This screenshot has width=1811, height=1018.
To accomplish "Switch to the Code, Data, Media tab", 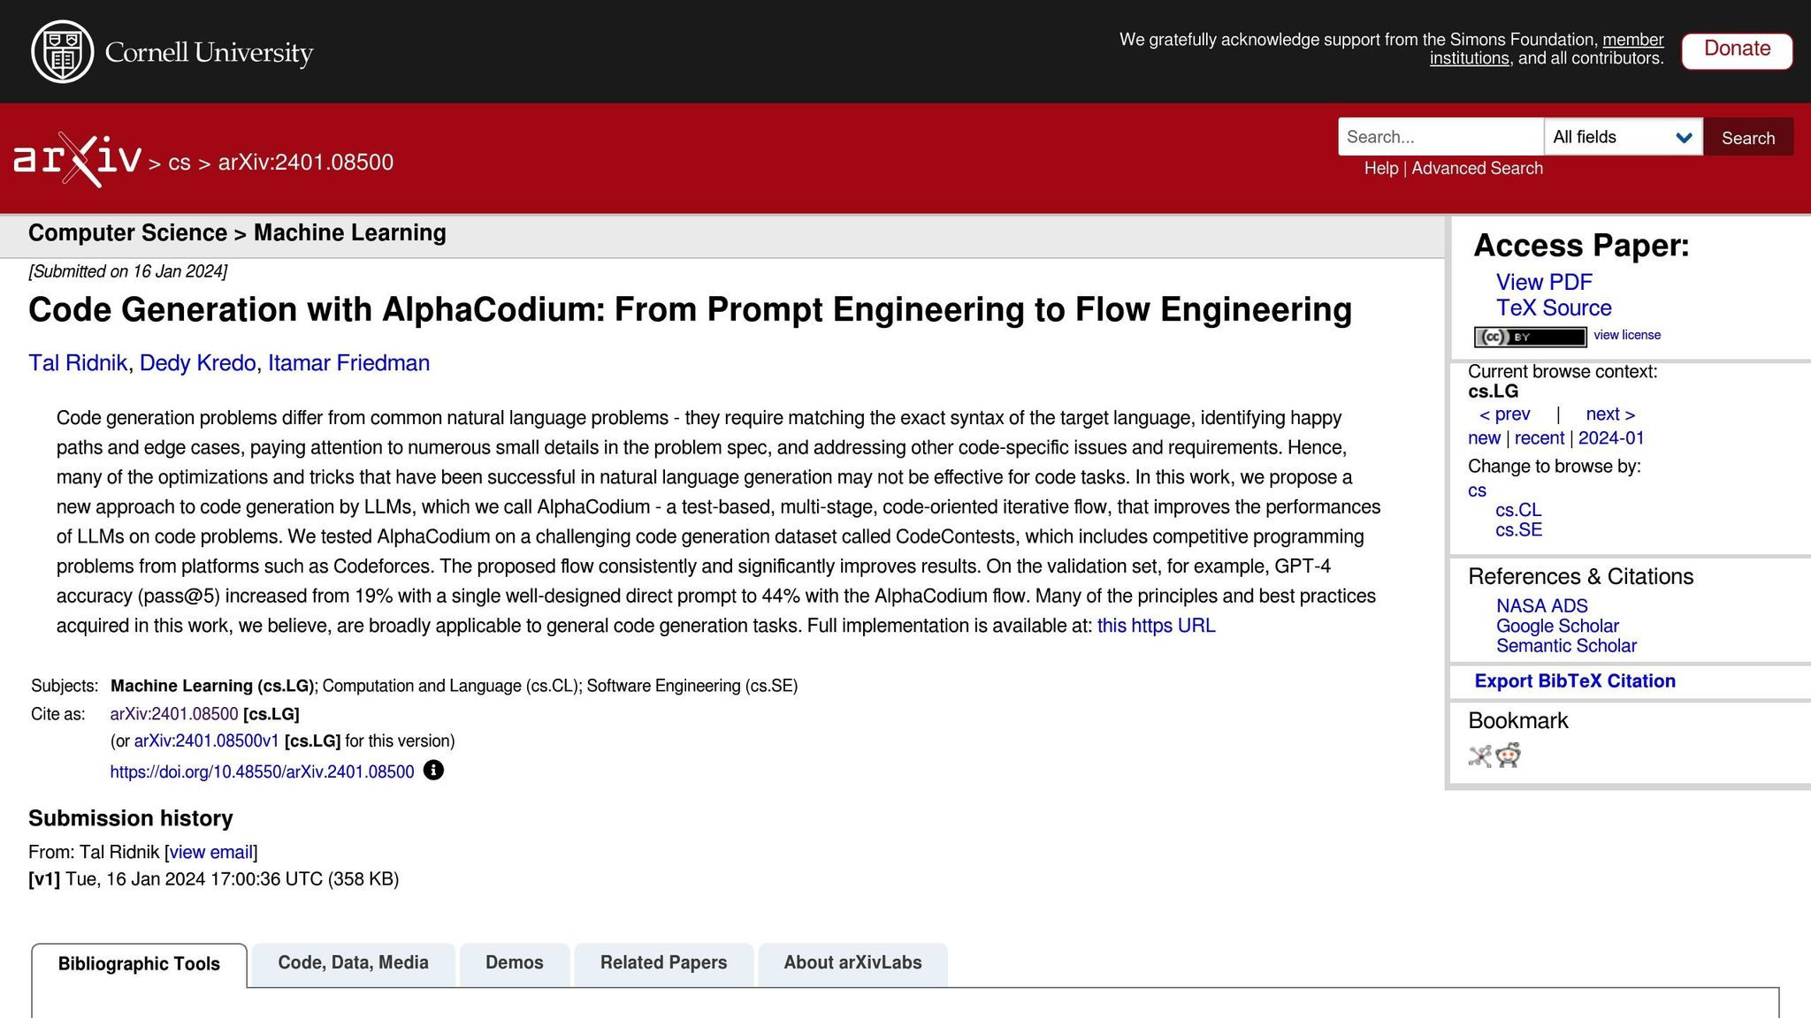I will pyautogui.click(x=353, y=963).
